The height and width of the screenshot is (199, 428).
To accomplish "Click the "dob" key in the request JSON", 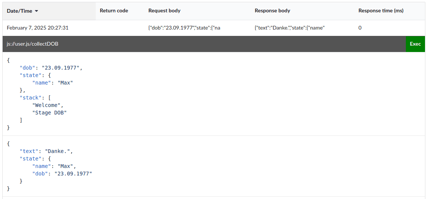I will click(x=27, y=68).
